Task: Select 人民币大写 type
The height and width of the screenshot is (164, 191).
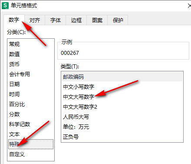Action: 122,117
